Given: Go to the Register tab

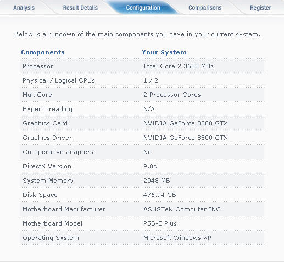Looking at the screenshot, I should pyautogui.click(x=260, y=8).
